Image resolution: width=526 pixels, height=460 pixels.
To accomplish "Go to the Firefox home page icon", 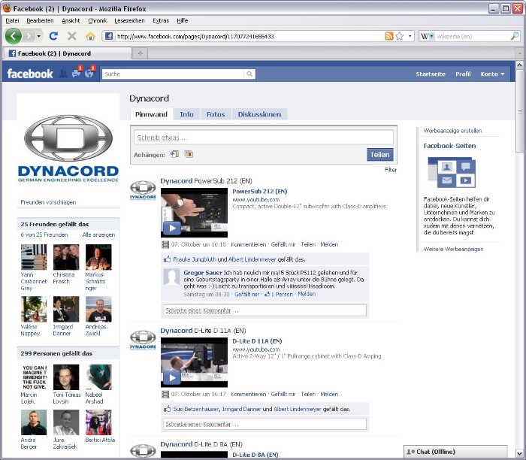I will (x=90, y=36).
